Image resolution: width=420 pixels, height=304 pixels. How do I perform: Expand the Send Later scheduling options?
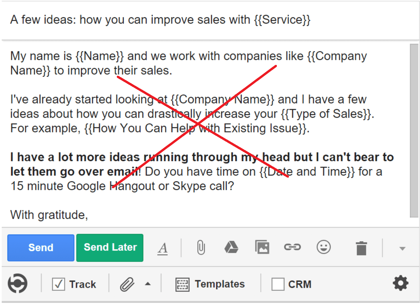[110, 247]
